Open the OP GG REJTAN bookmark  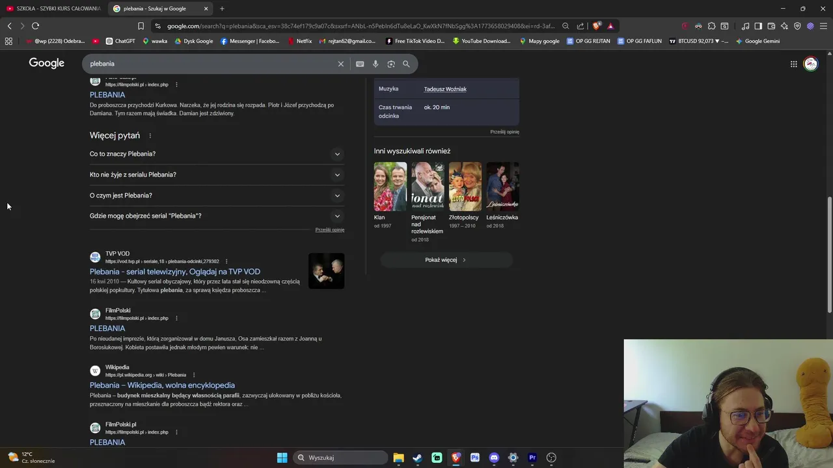[588, 41]
